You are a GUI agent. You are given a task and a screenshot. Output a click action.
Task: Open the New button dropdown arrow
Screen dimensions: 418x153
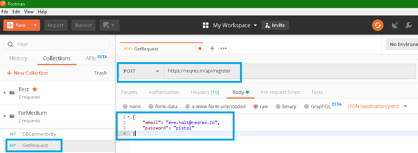point(35,25)
